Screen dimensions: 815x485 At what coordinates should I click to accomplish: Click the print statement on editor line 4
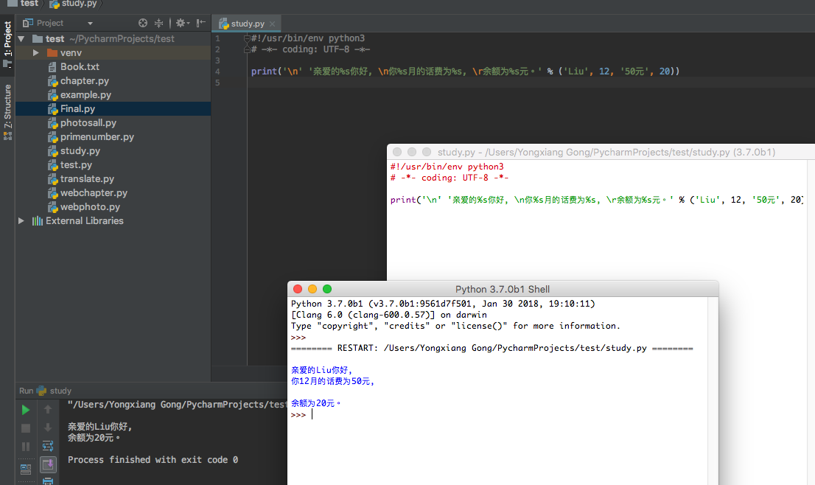pyautogui.click(x=465, y=71)
